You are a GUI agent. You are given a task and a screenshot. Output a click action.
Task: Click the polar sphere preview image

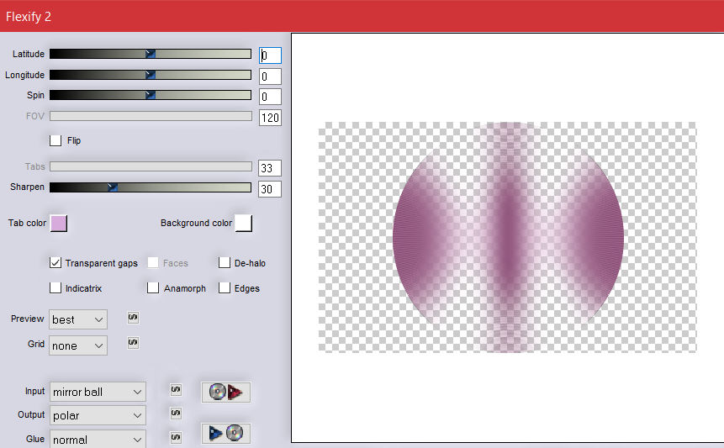click(x=508, y=237)
